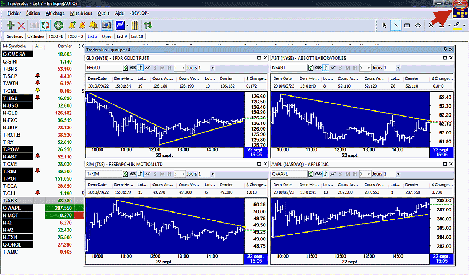The image size is (469, 275).
Task: Switch to the Open tab
Action: click(x=107, y=36)
